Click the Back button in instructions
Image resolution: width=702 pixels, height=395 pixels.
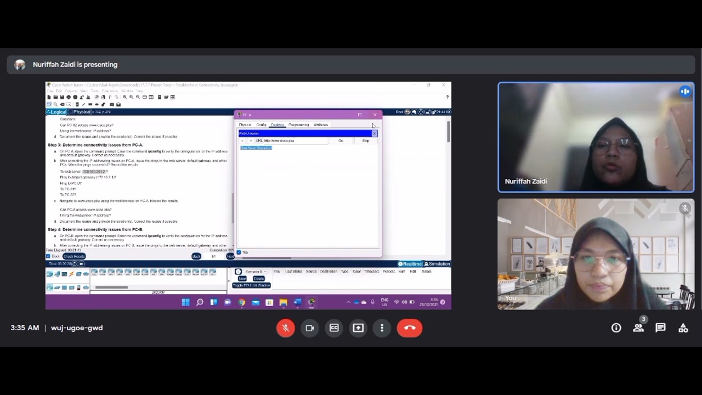(196, 256)
